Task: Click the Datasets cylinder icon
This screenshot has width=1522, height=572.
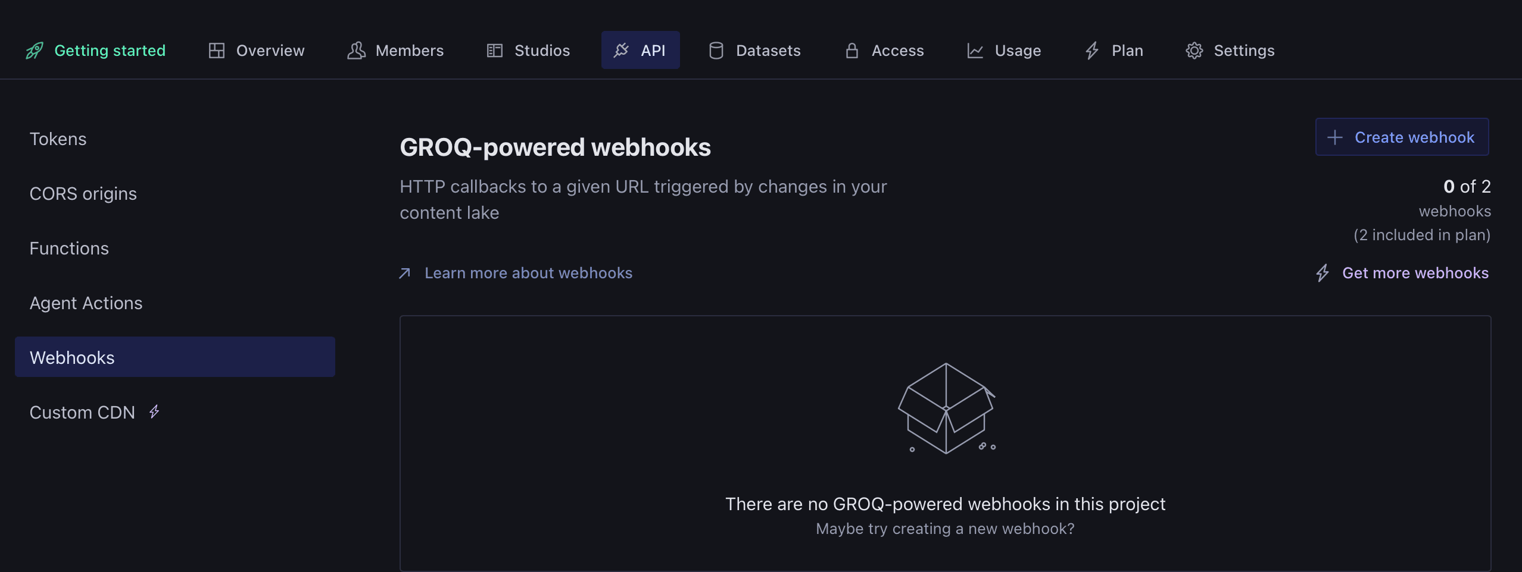Action: coord(716,51)
